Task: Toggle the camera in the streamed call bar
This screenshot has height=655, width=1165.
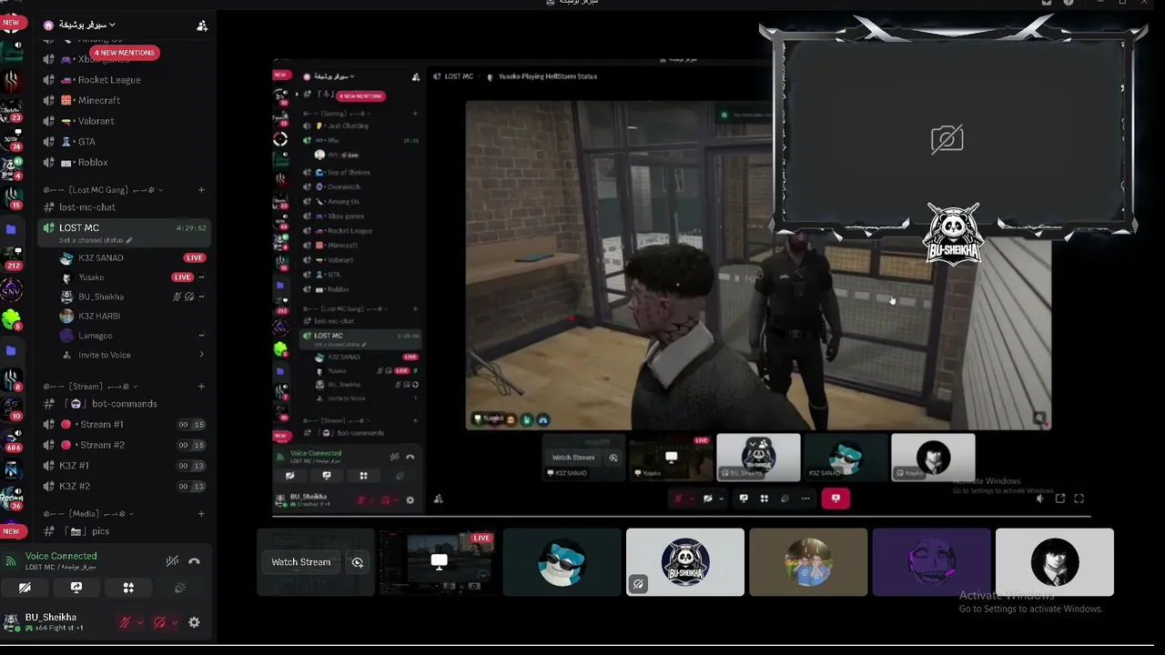Action: coord(707,499)
